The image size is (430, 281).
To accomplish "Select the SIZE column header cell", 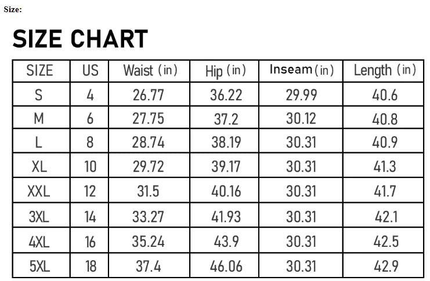I will coord(39,71).
